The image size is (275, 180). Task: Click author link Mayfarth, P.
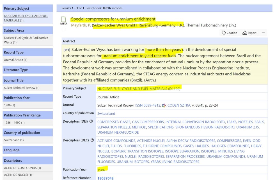pos(81,25)
